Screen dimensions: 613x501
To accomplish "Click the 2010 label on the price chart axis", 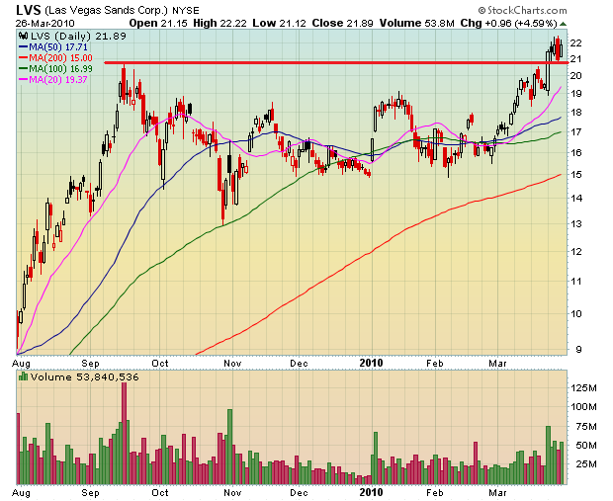I will point(371,363).
